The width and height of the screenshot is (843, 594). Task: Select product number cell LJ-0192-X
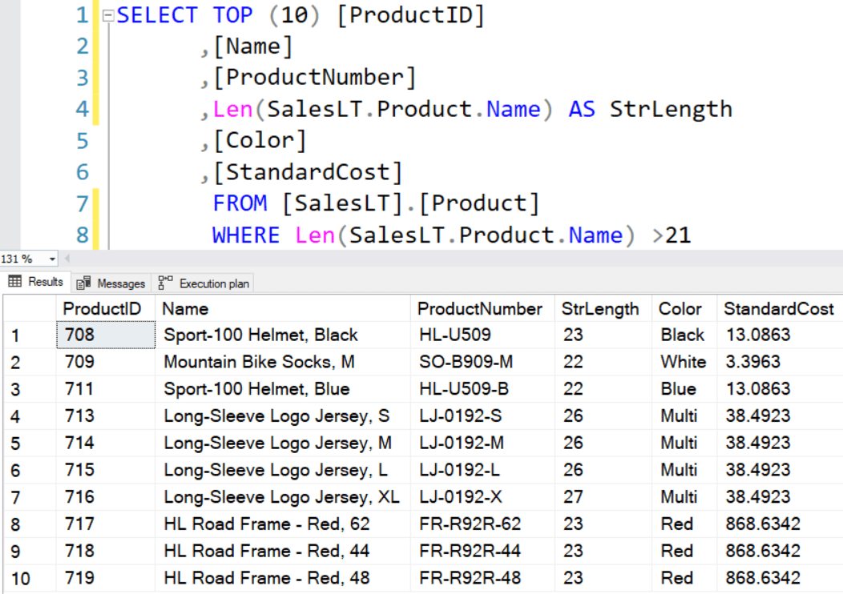(482, 497)
